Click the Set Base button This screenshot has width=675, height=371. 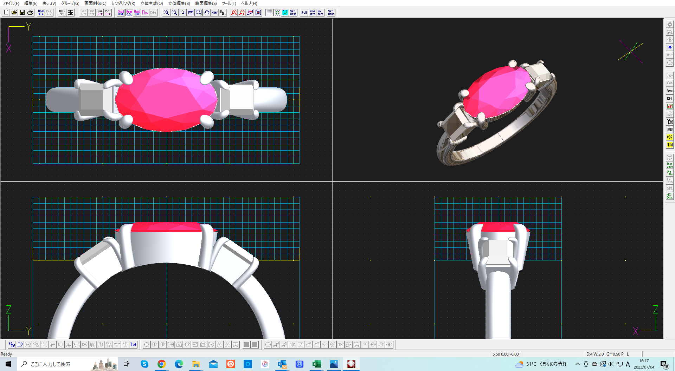(x=293, y=13)
